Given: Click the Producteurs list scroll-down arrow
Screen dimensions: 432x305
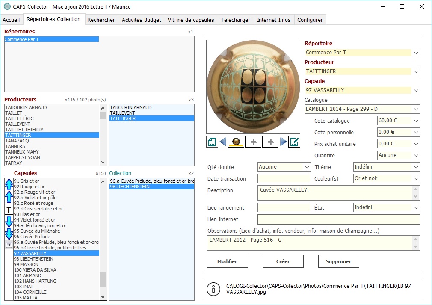Looking at the screenshot, I should (x=103, y=162).
